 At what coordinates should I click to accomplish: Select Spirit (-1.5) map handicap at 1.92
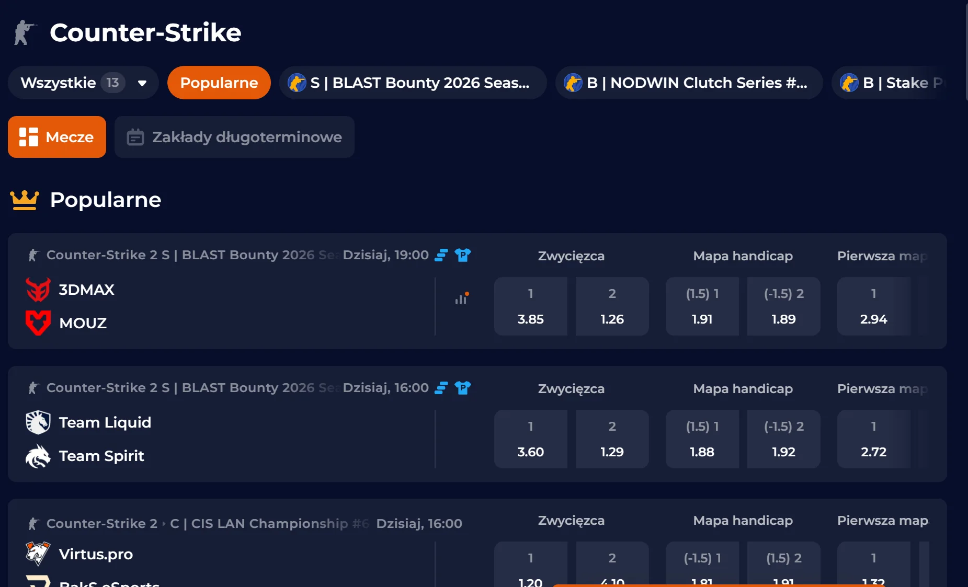point(784,439)
